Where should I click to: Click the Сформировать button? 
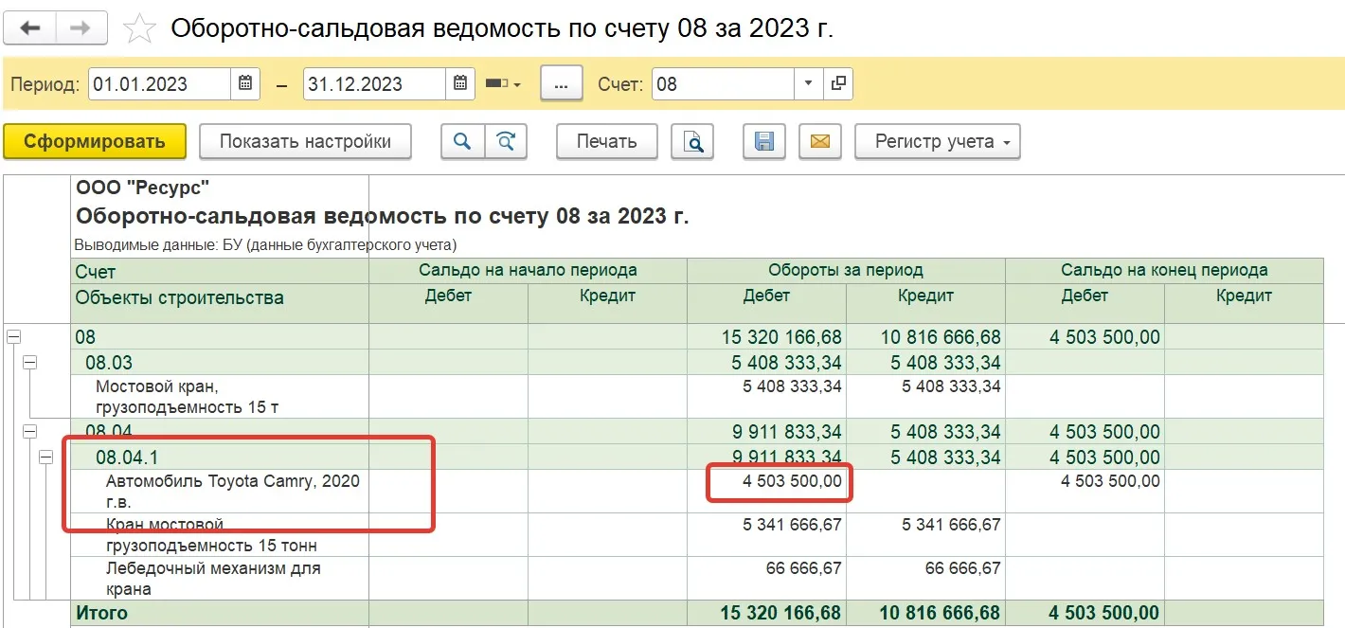[95, 142]
